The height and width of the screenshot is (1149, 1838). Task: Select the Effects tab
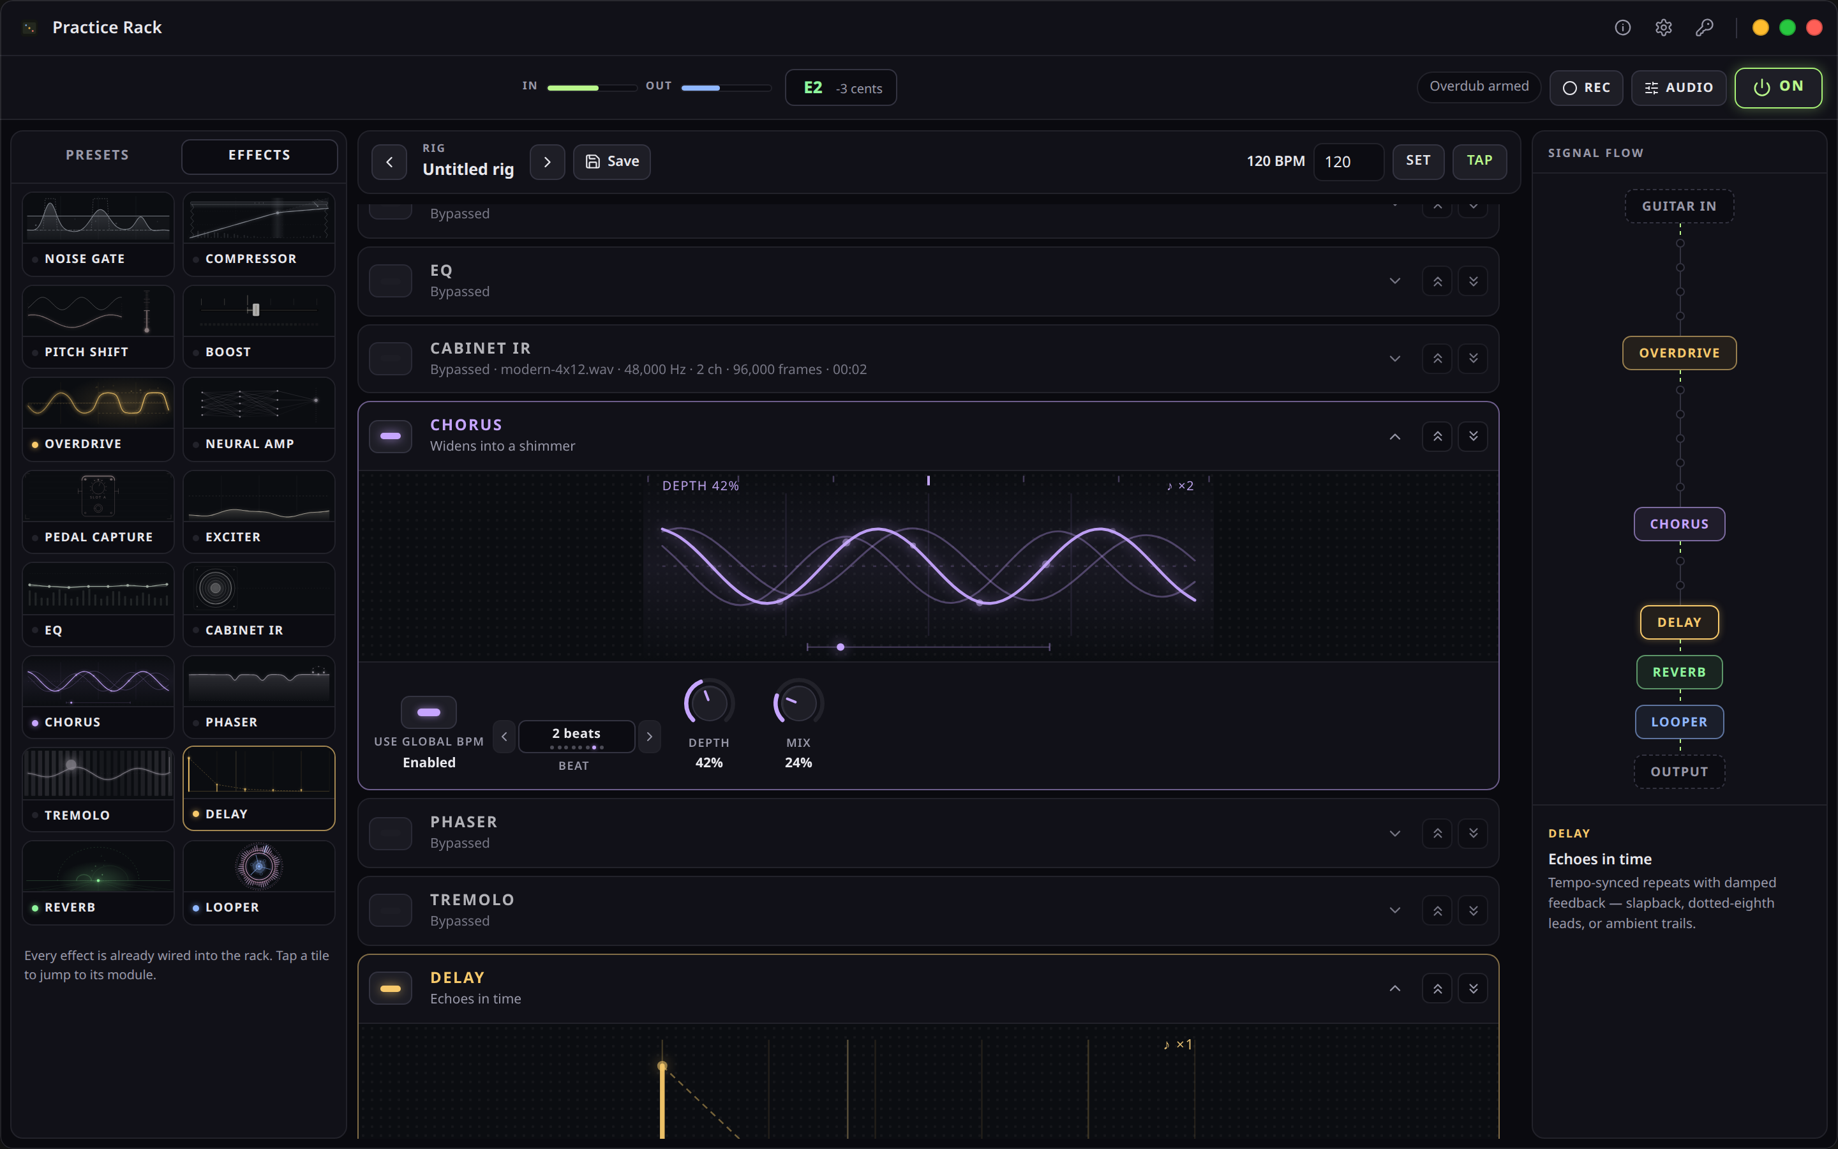(259, 155)
